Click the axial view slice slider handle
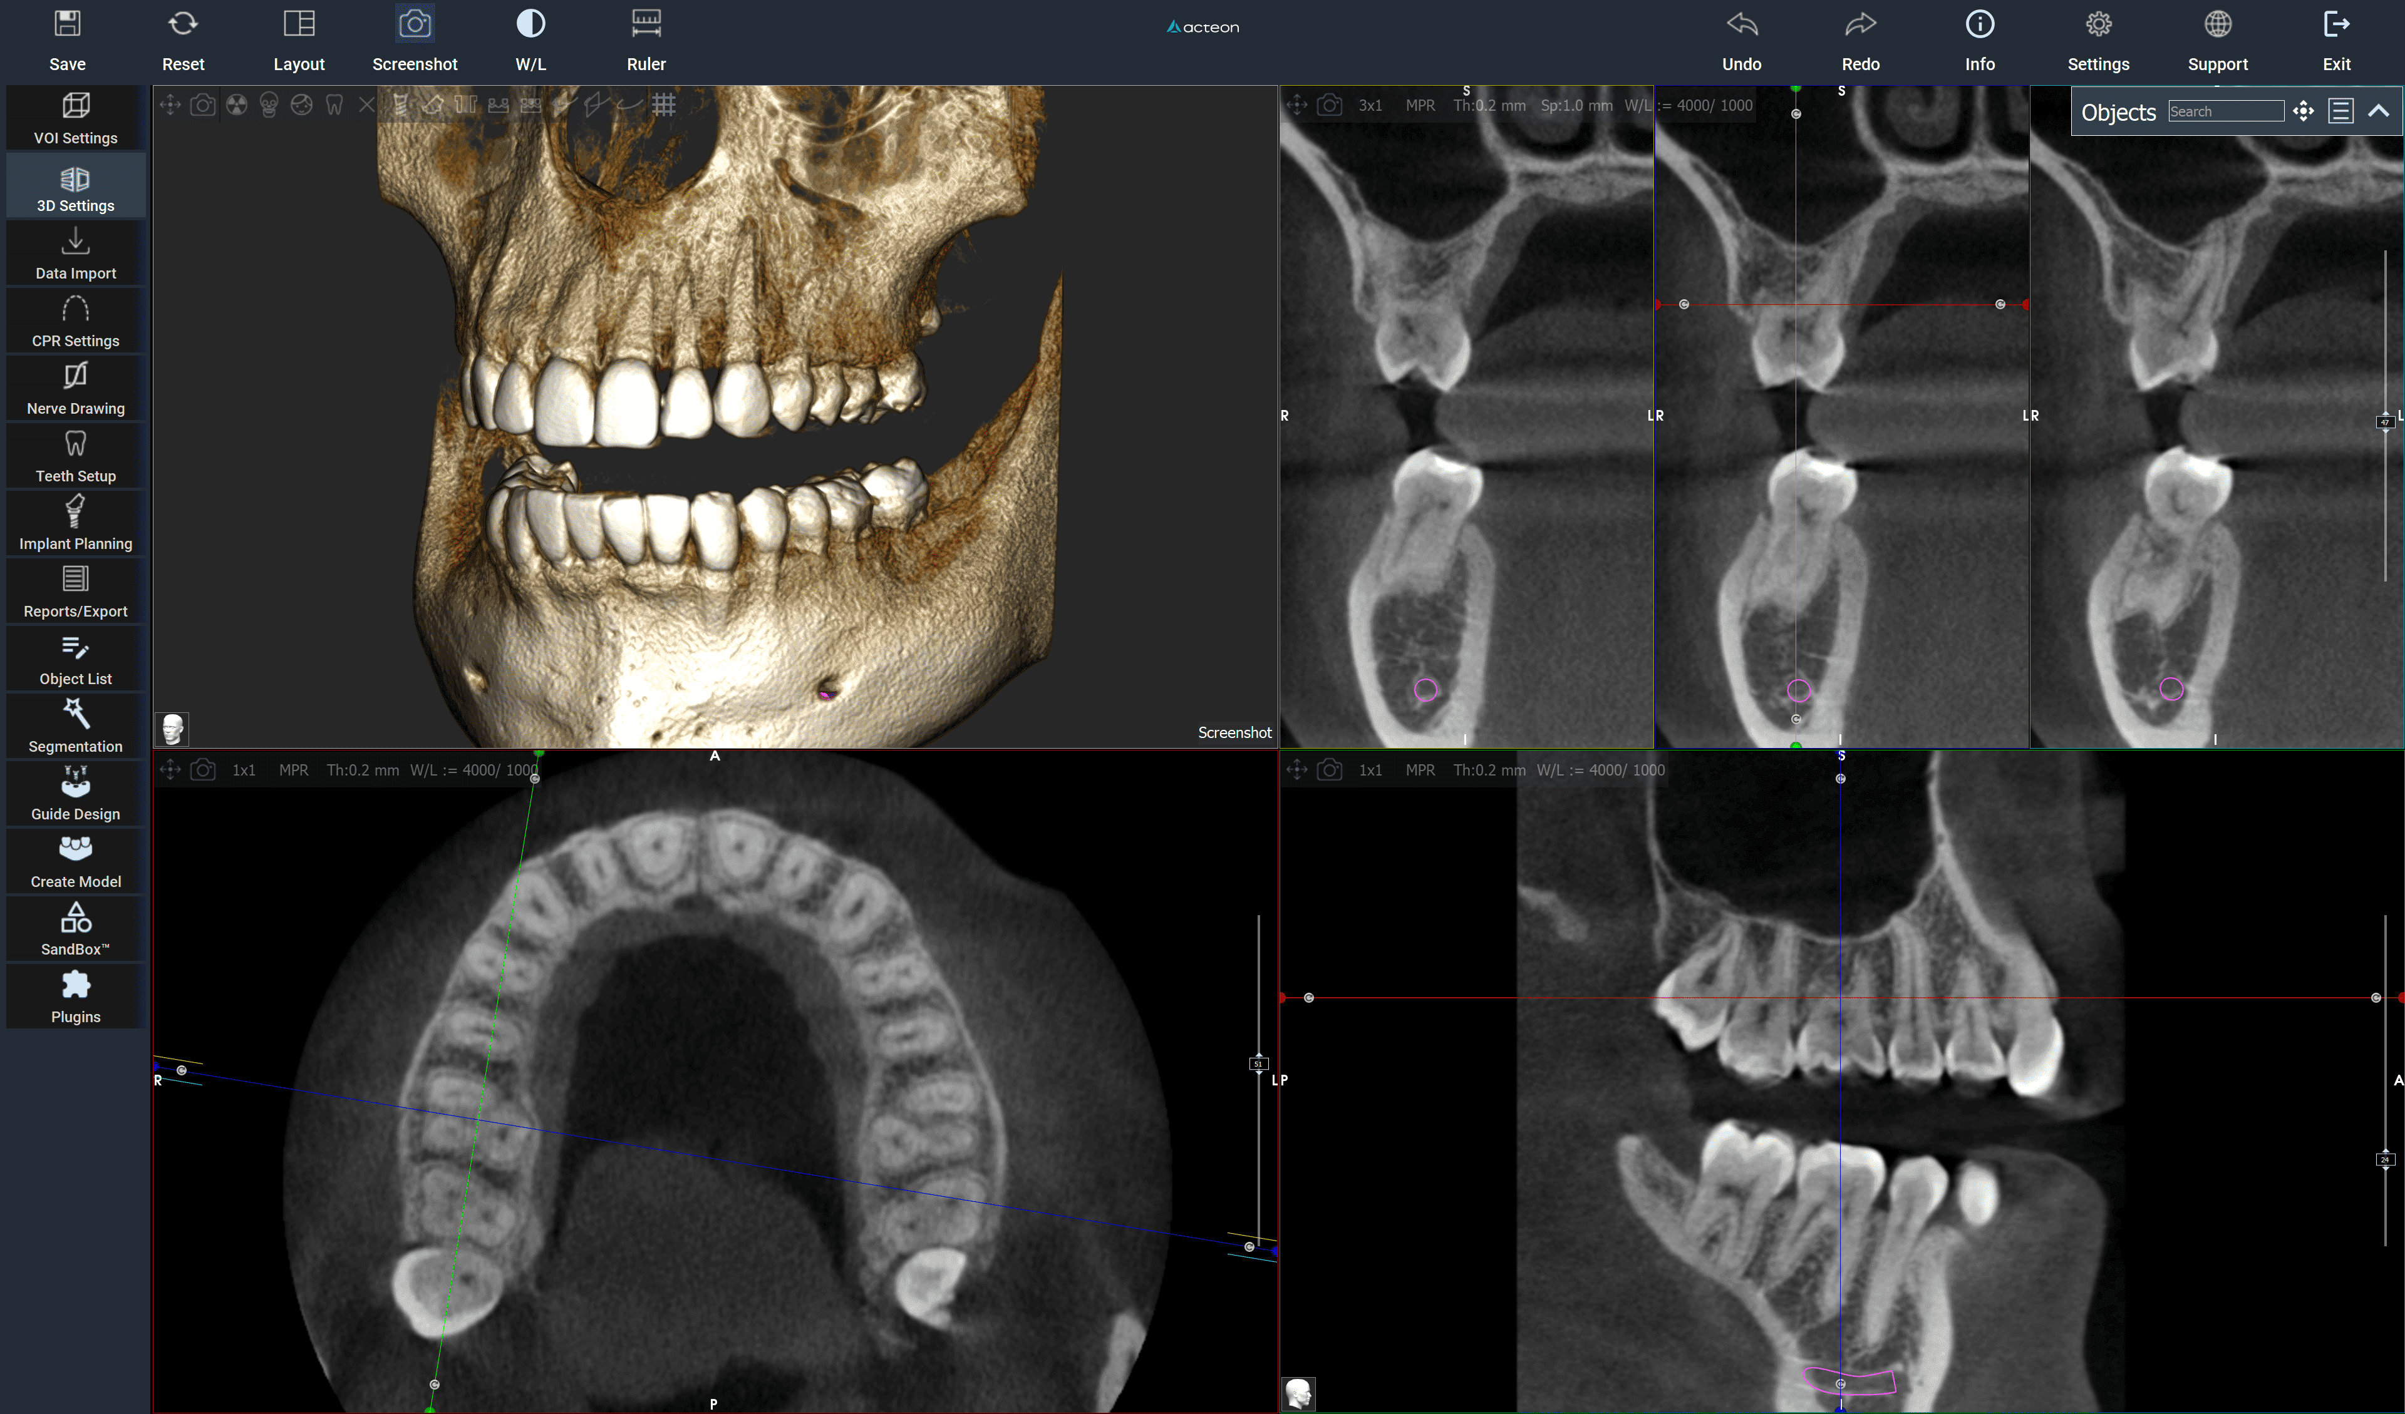The height and width of the screenshot is (1414, 2405). (1258, 1063)
